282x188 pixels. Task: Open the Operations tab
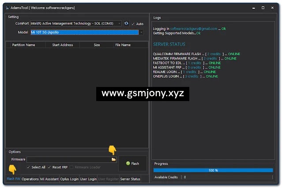pyautogui.click(x=30, y=179)
